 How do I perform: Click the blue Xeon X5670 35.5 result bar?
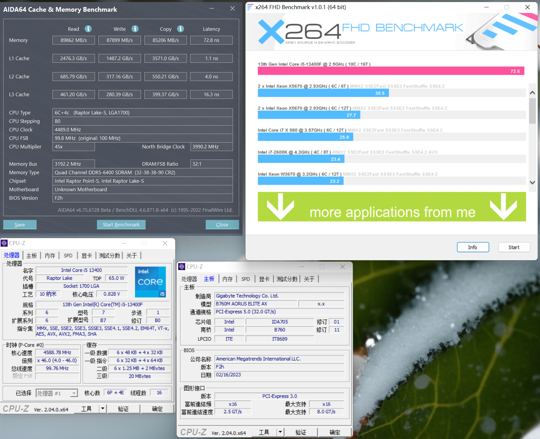click(x=323, y=93)
